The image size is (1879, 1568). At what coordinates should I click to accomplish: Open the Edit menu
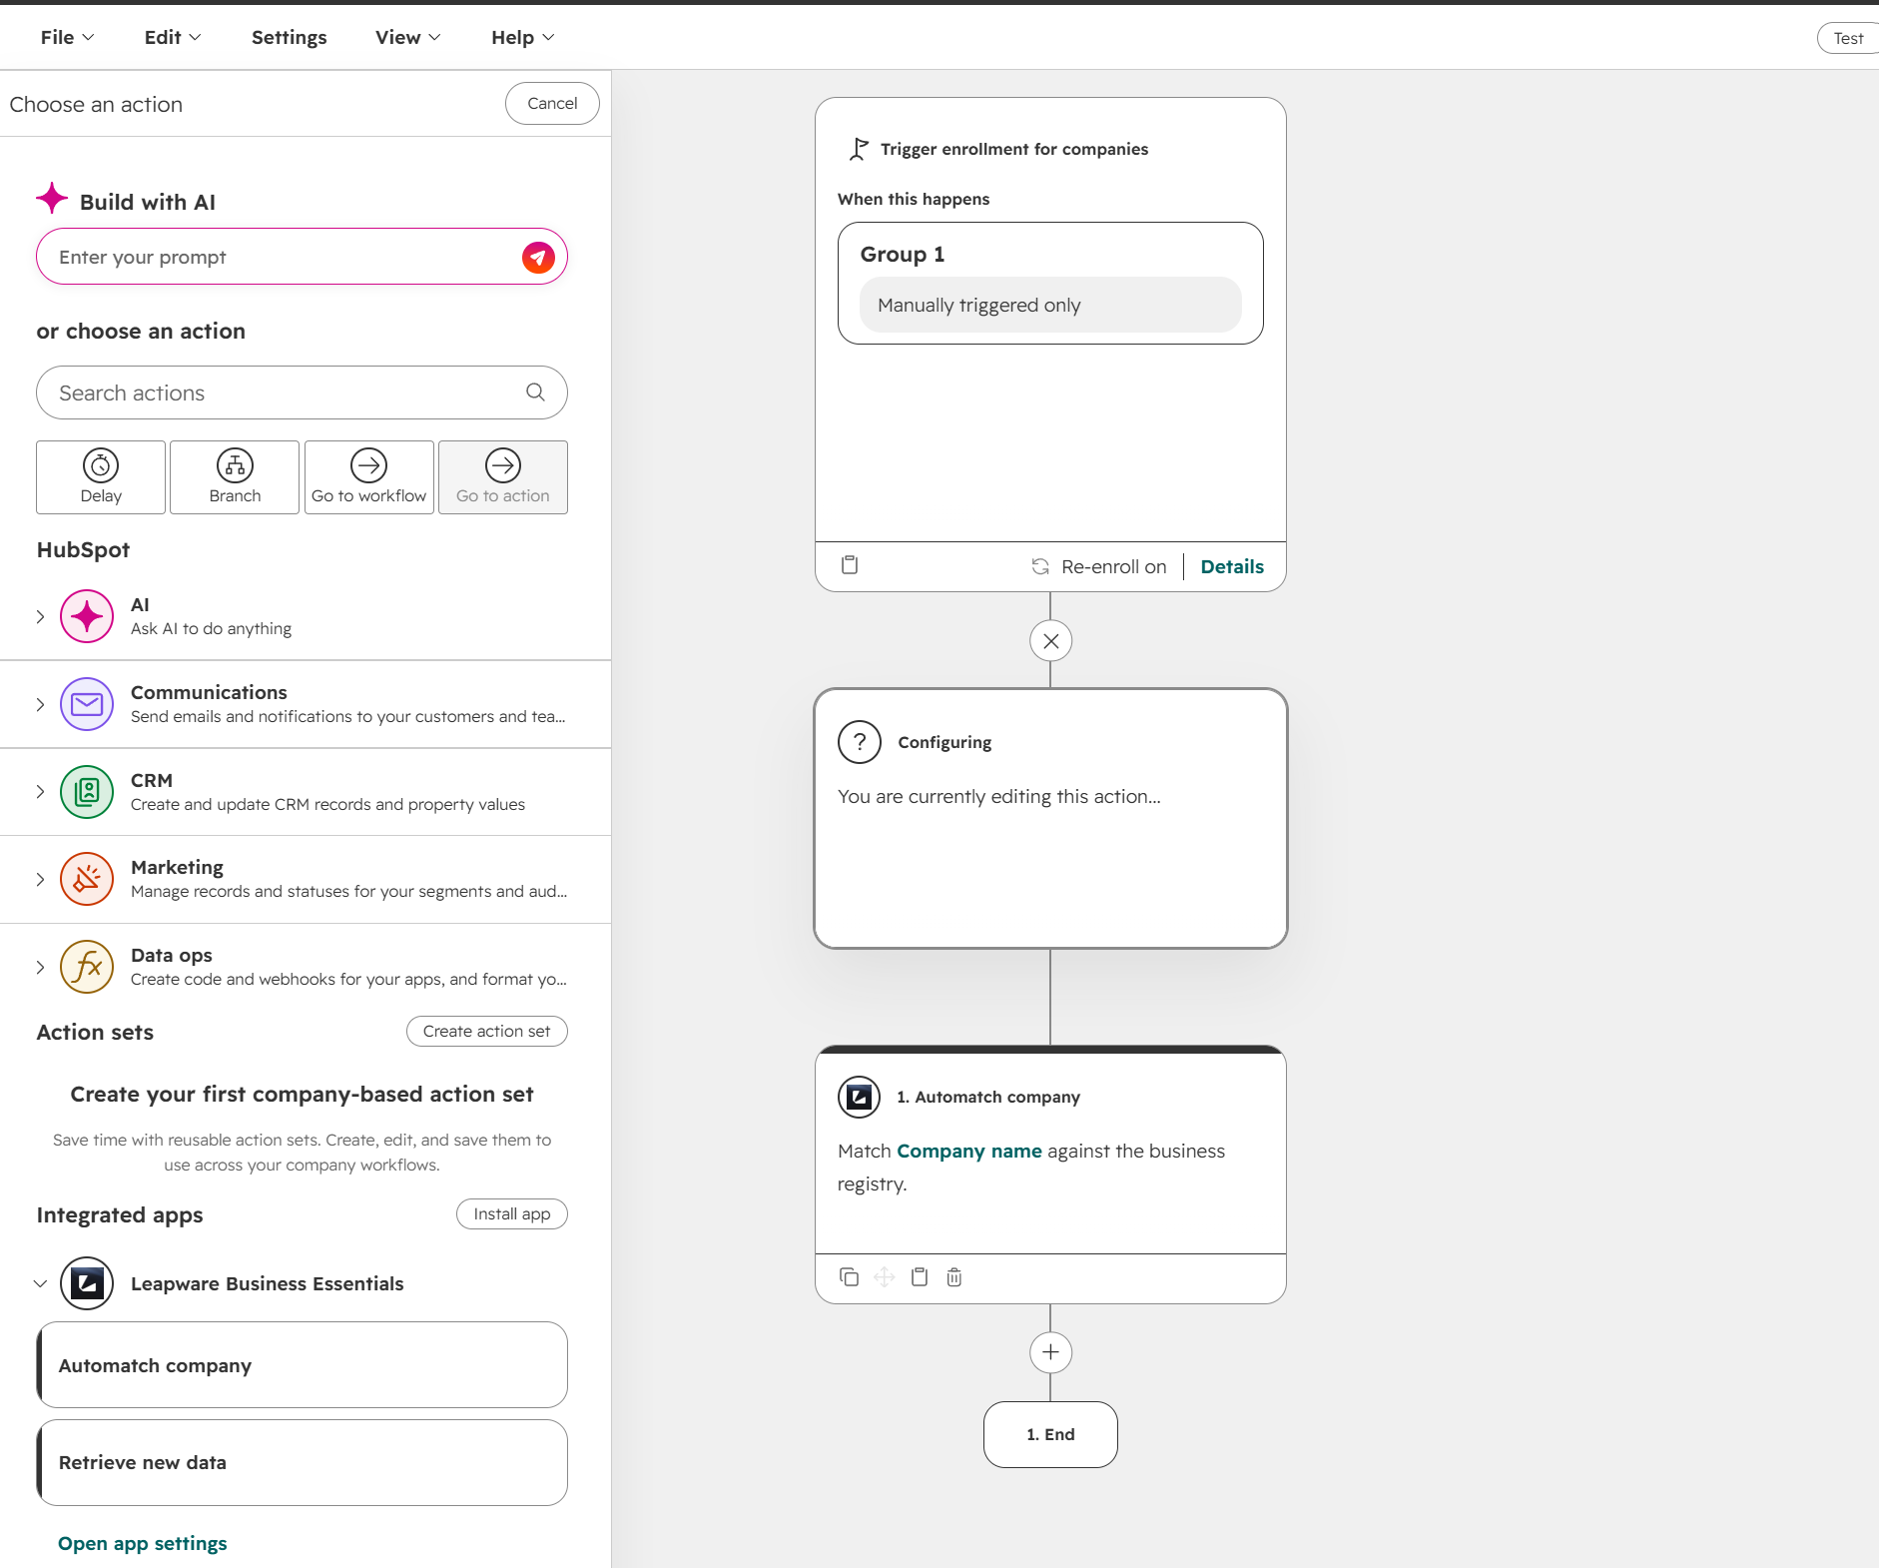click(x=172, y=37)
